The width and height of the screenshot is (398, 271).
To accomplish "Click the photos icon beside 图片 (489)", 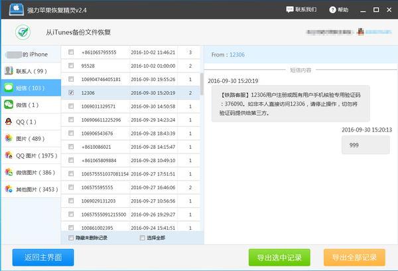I will [x=9, y=138].
